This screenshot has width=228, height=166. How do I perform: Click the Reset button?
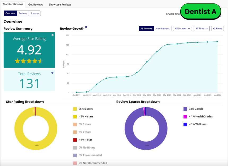(x=217, y=28)
